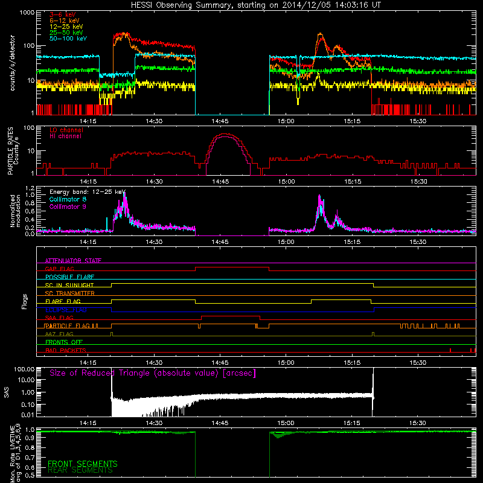The width and height of the screenshot is (483, 483).
Task: Click 15:00 tick under the particle rates plot
Action: coord(286,182)
